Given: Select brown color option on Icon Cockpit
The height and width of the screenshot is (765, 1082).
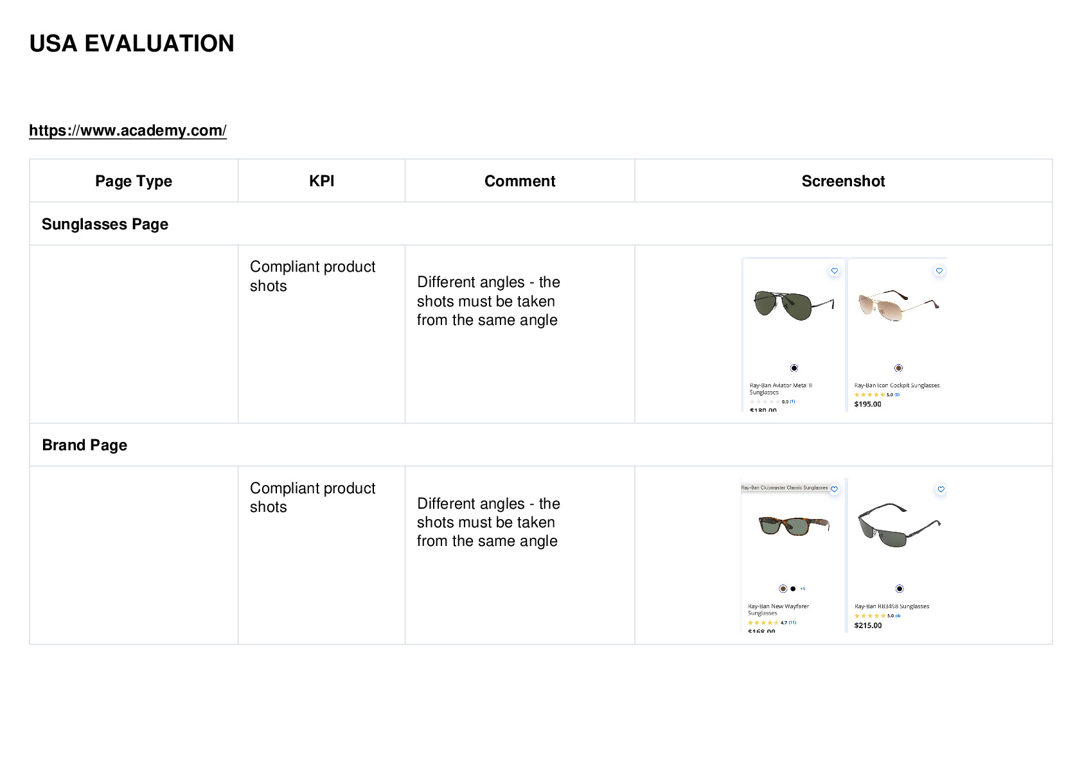Looking at the screenshot, I should click(899, 368).
